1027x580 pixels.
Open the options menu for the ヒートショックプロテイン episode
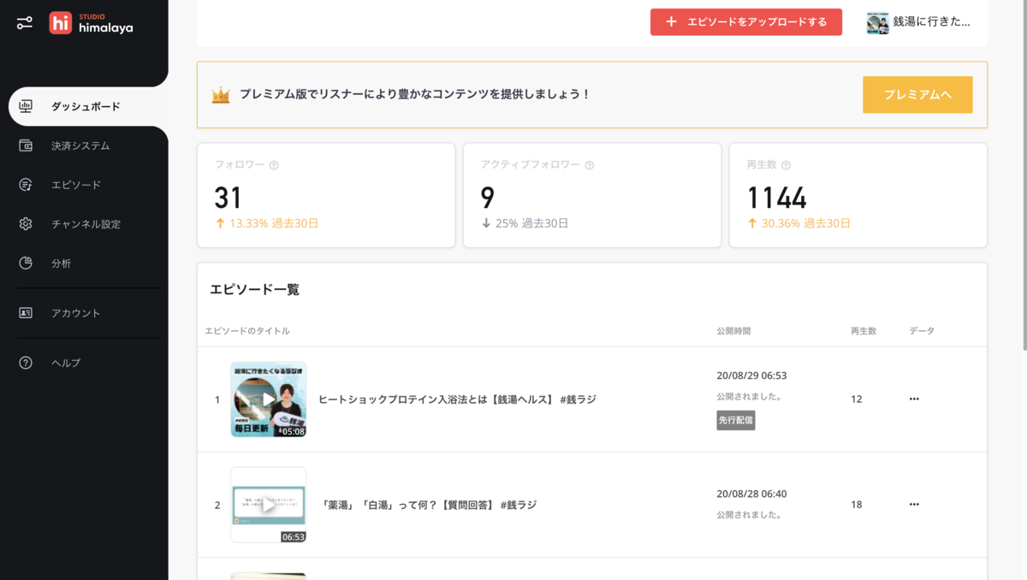[915, 399]
